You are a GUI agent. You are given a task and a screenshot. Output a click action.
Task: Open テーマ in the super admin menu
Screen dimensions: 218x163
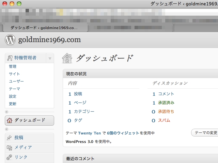click(14, 89)
